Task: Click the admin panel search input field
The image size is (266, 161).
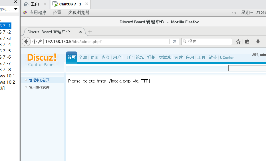Action: (247, 68)
